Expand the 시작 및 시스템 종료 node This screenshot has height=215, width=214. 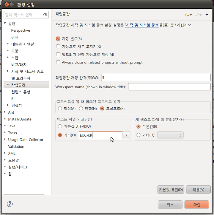[8, 71]
